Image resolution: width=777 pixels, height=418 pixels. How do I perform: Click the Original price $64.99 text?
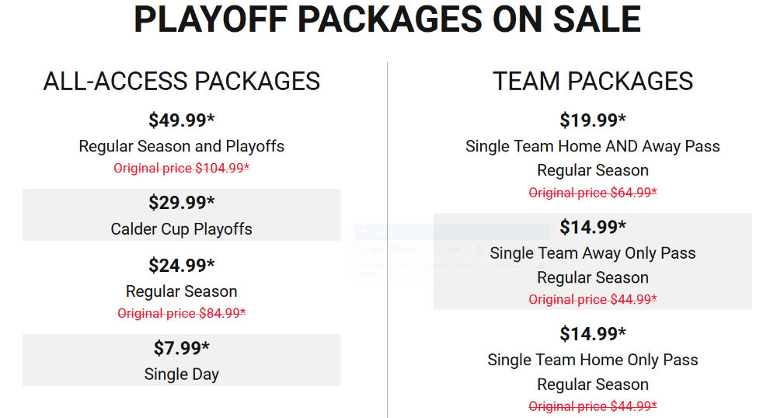click(593, 193)
